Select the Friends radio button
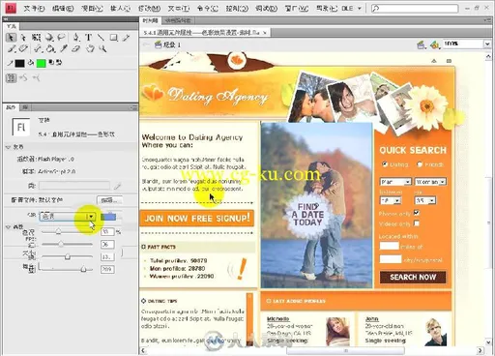Screen dimensions: 495x356 pos(420,164)
